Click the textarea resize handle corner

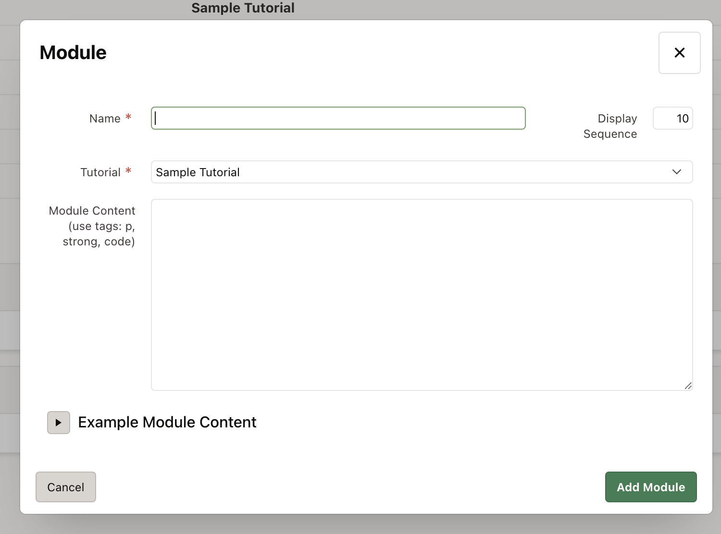tap(688, 386)
